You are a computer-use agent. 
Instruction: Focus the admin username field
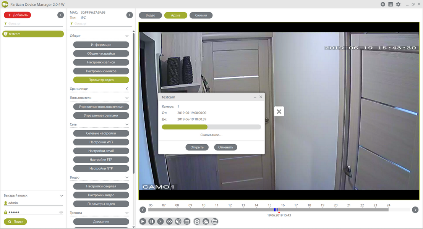[33, 203]
